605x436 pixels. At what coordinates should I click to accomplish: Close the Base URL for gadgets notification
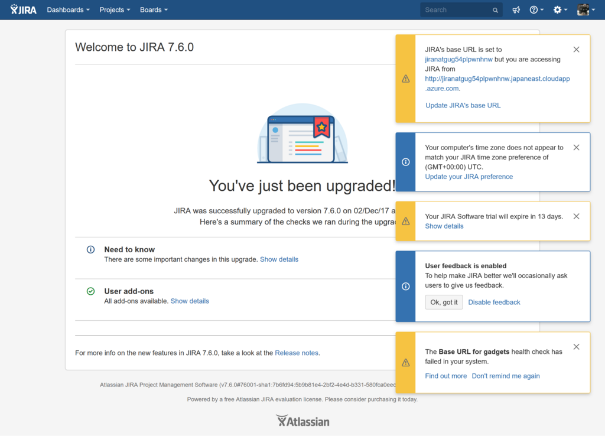[x=576, y=347]
